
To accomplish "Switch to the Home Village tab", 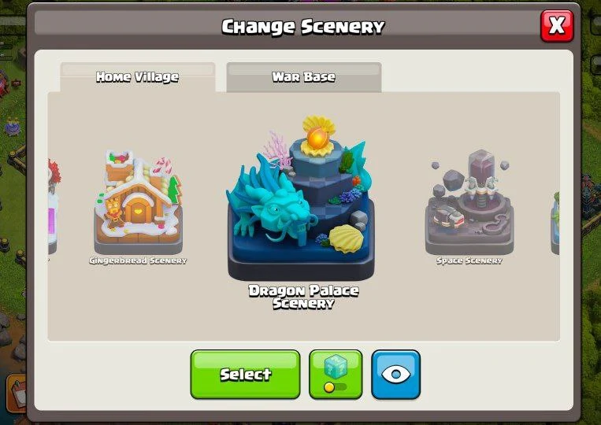I will (138, 77).
